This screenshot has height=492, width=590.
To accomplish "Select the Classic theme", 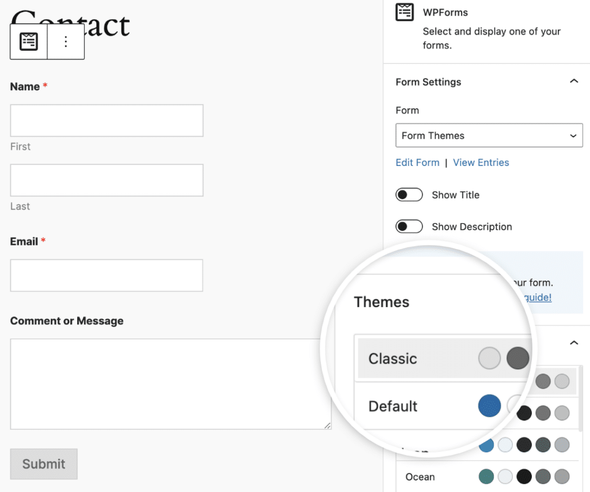I will coord(393,359).
